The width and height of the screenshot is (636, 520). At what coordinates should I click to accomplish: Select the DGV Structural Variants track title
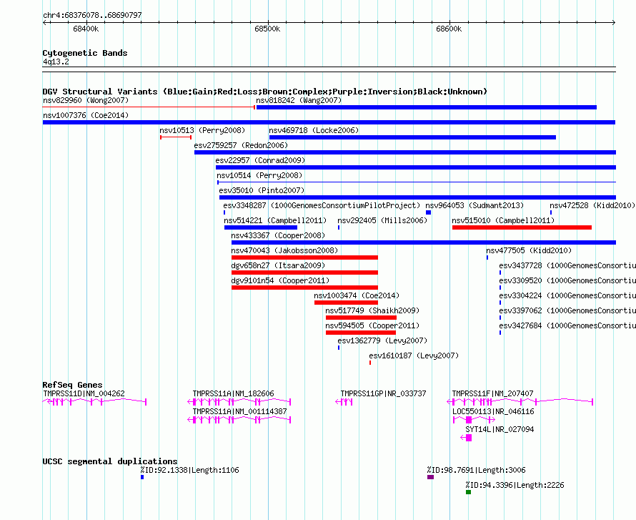click(x=265, y=92)
